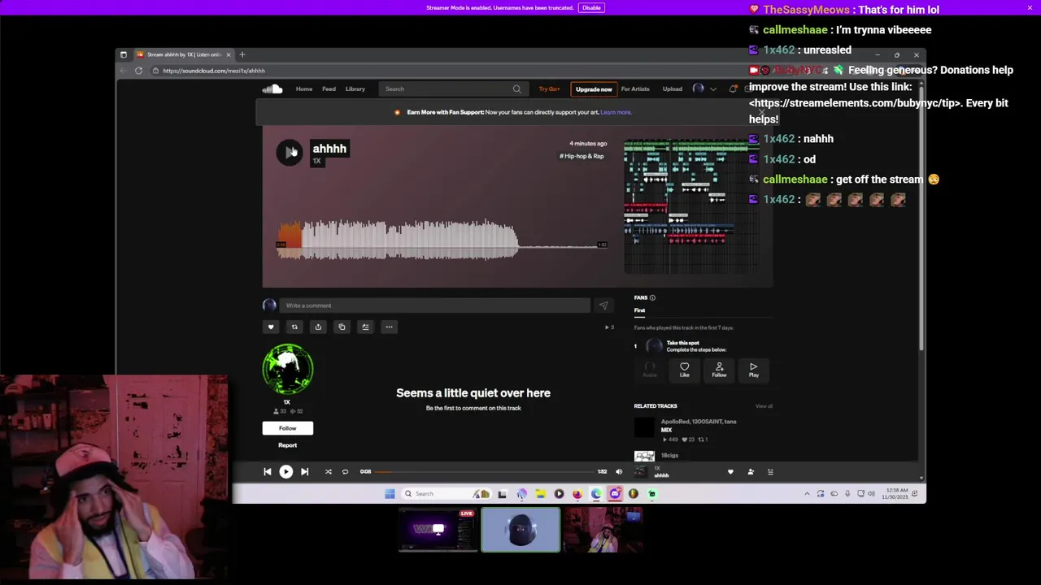Screen dimensions: 1041x585
Task: Click the Windows taskbar search box
Action: [x=446, y=493]
